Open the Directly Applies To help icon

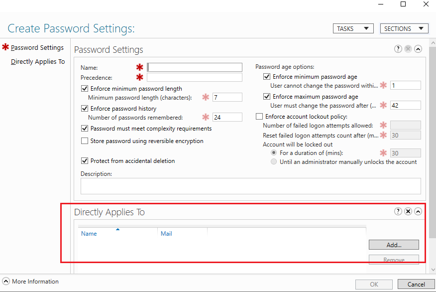[x=398, y=211]
